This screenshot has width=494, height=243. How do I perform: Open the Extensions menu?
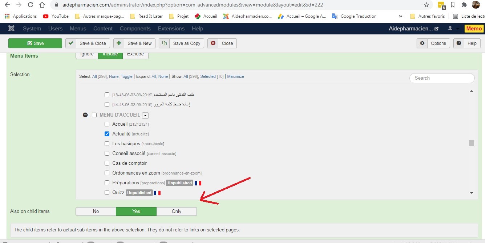click(x=171, y=29)
